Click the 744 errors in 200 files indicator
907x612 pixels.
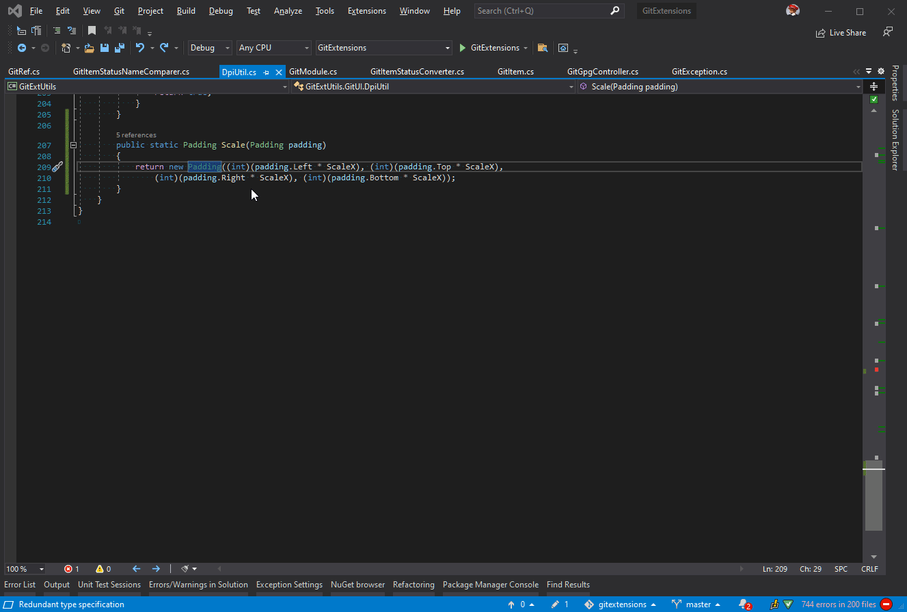pos(839,604)
